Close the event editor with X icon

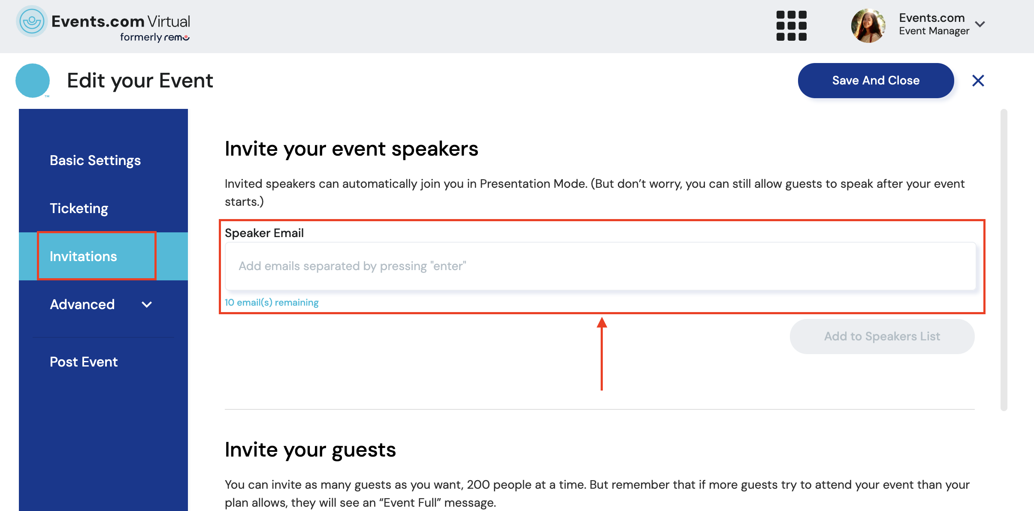978,81
